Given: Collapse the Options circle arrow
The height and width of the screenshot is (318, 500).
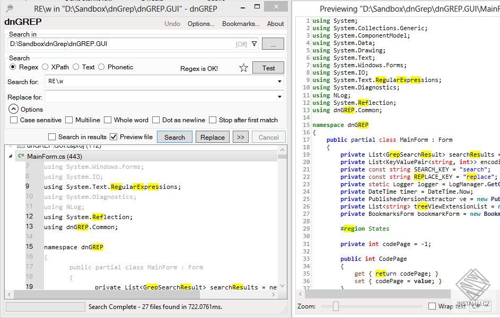Looking at the screenshot, I should (x=13, y=109).
